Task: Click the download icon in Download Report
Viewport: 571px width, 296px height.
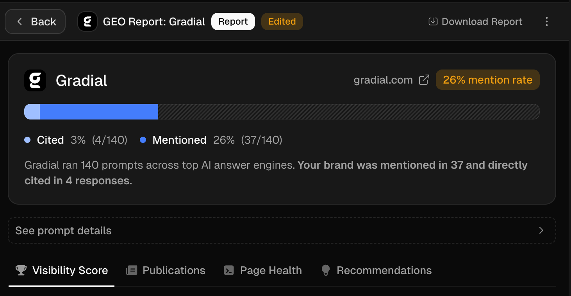Action: tap(433, 21)
